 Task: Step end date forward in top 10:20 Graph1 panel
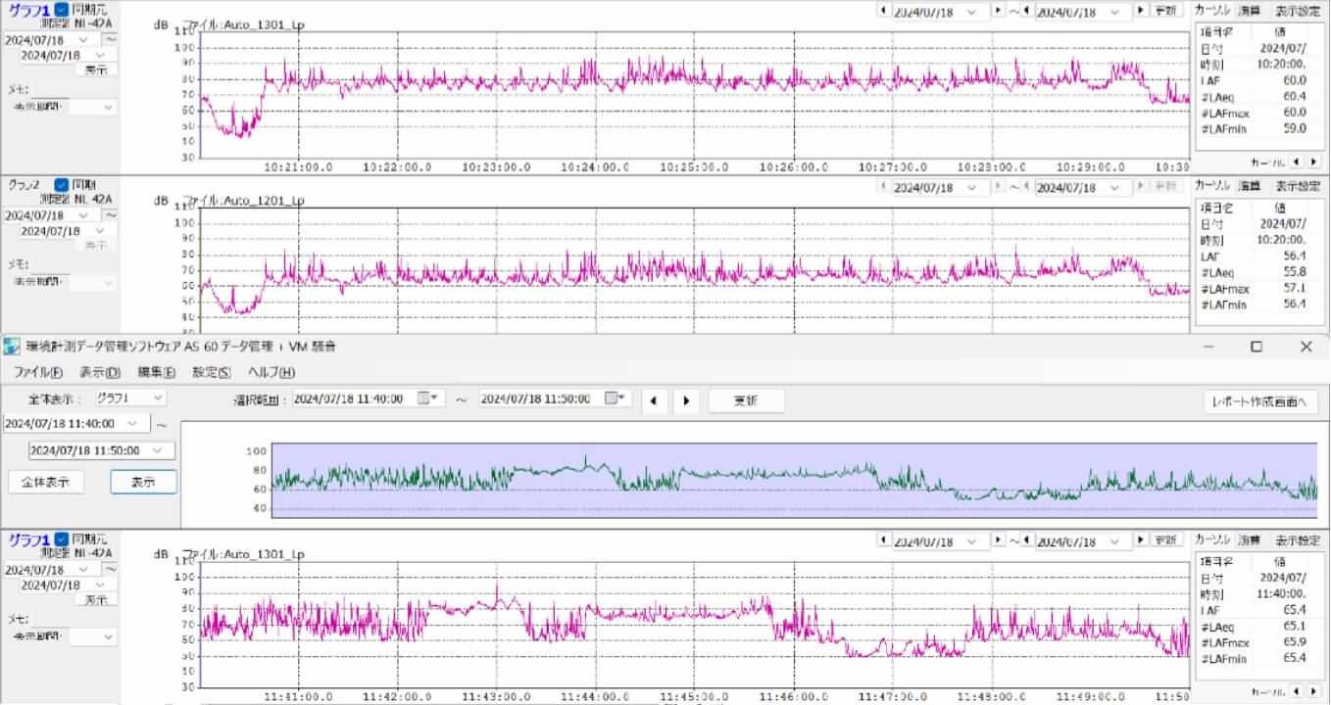pyautogui.click(x=1141, y=11)
